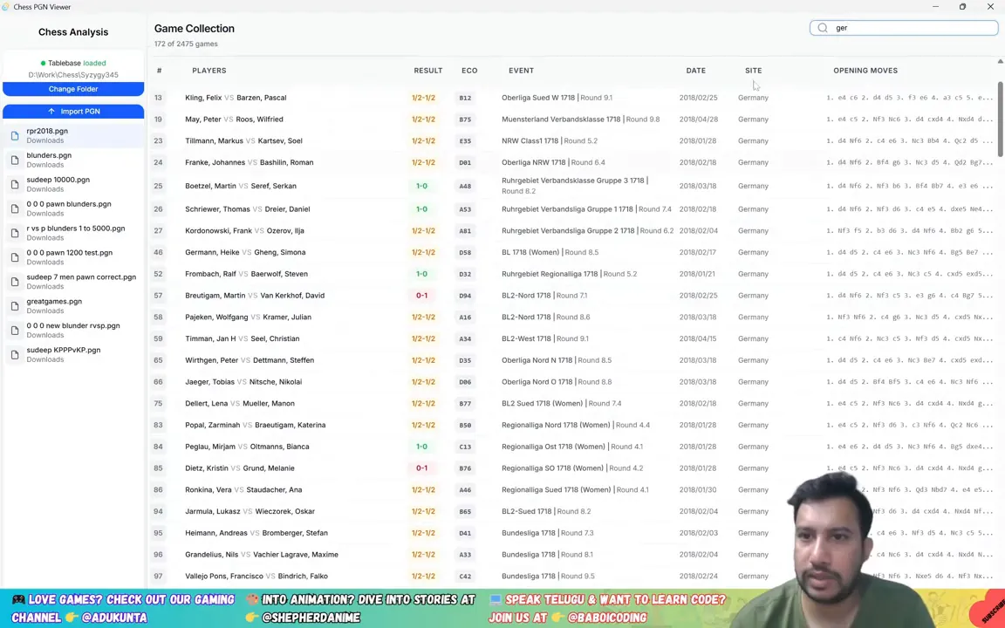This screenshot has height=628, width=1005.
Task: Click the vertical scrollbar of game list
Action: 1000,119
